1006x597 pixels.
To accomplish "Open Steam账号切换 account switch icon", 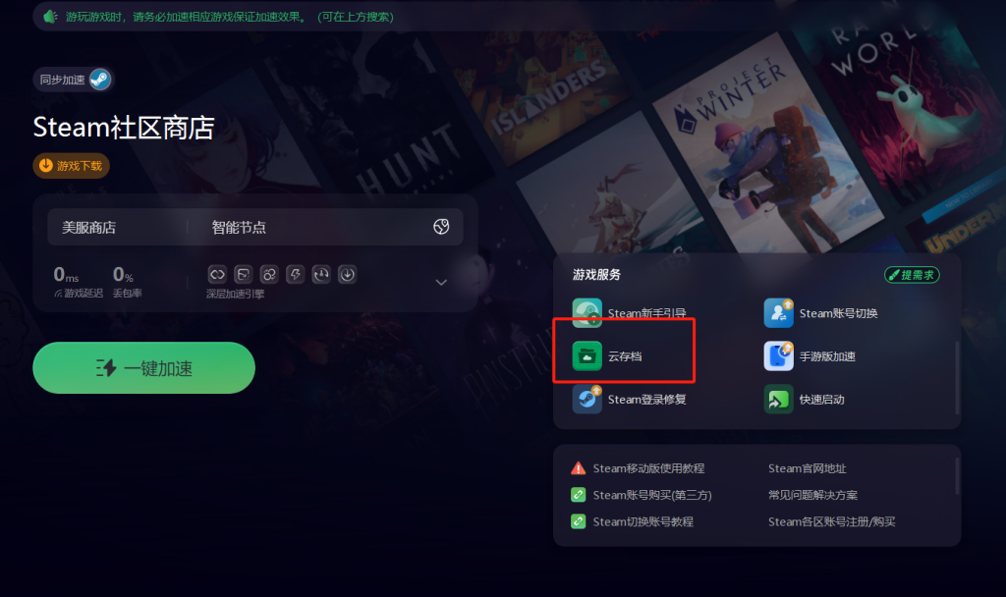I will pyautogui.click(x=778, y=313).
